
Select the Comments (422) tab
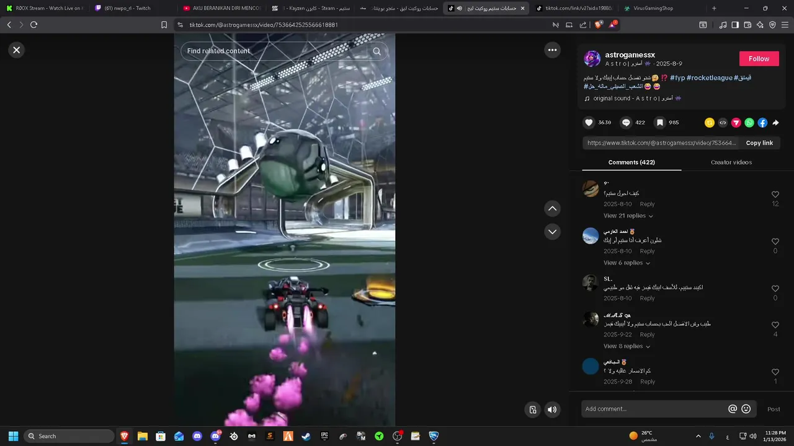(x=631, y=162)
